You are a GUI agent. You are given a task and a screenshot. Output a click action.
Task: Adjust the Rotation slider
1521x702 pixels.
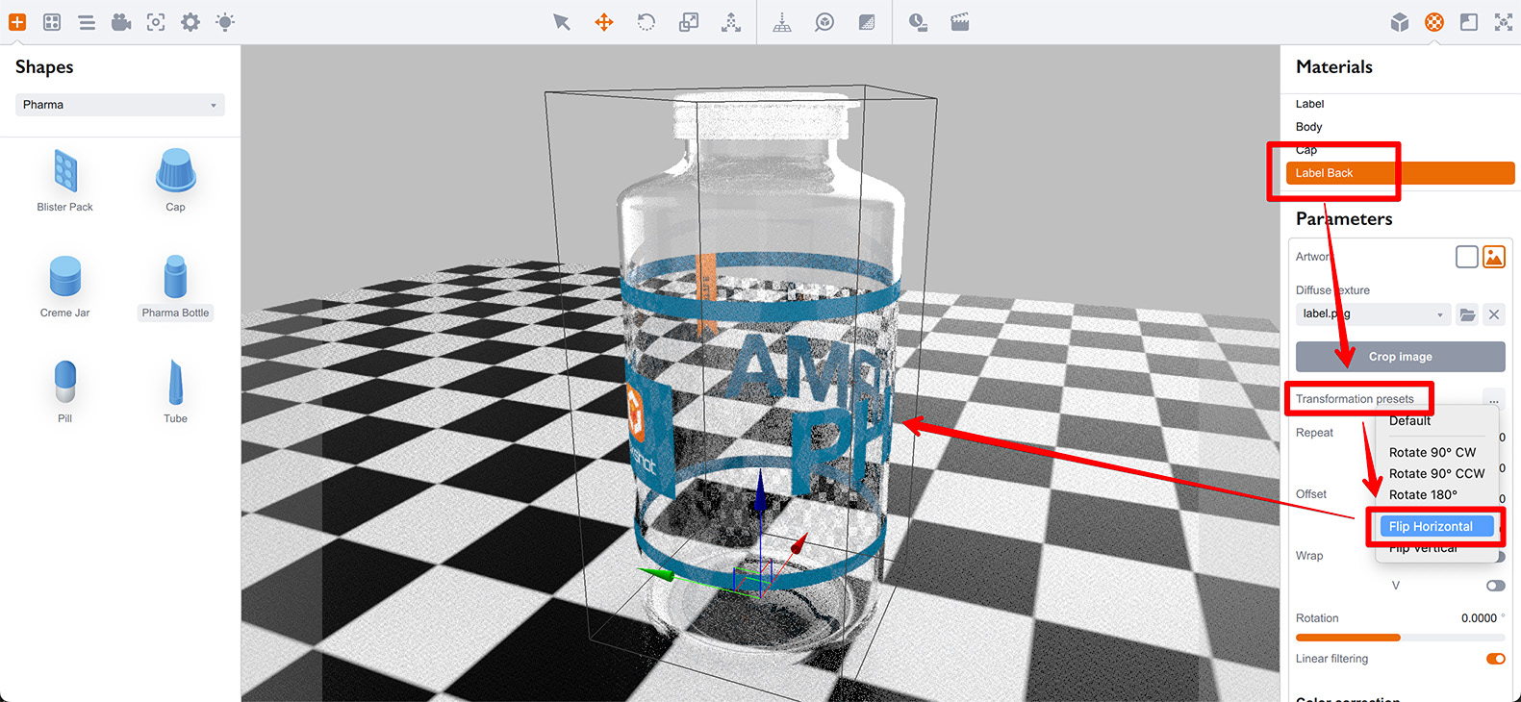tap(1400, 638)
